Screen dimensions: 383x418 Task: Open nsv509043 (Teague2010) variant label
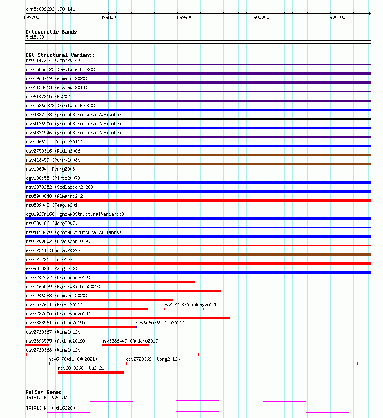(54, 206)
